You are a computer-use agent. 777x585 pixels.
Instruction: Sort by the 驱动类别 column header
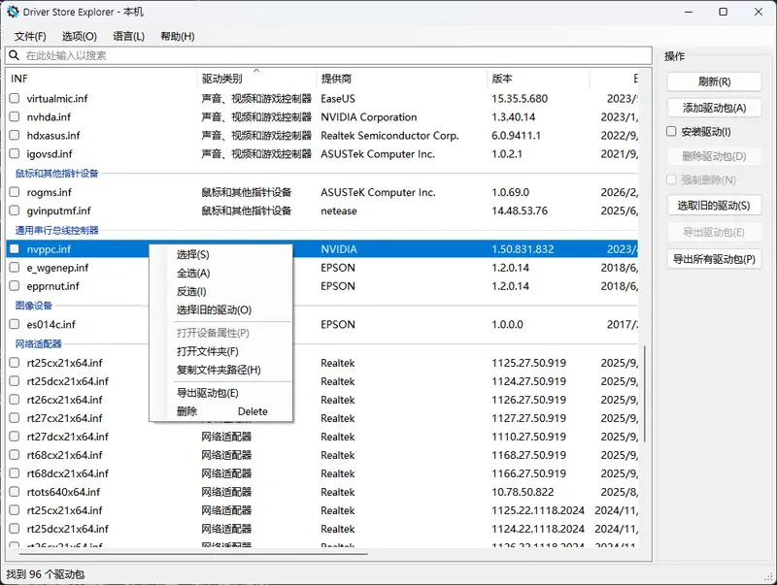[256, 79]
